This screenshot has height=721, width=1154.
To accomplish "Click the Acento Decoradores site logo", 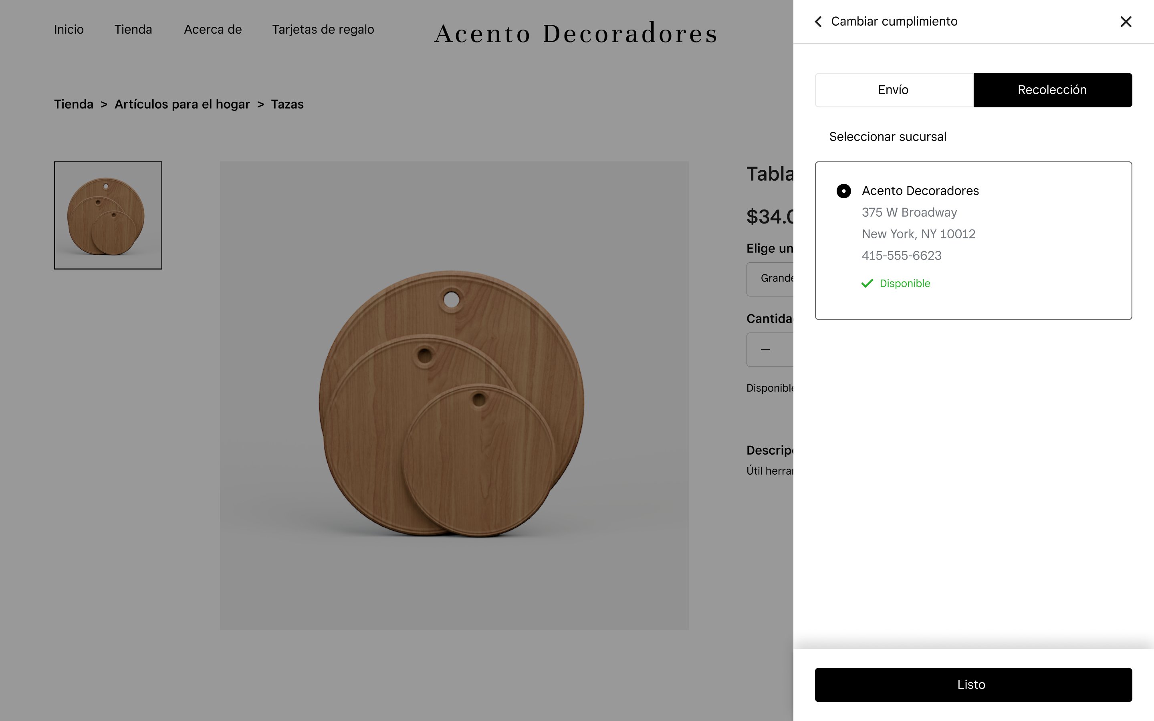I will click(575, 33).
